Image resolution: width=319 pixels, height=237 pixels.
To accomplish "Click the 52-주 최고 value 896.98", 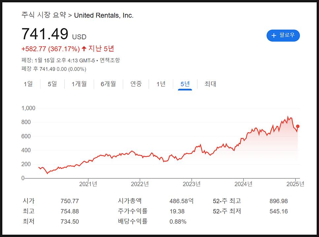I will pyautogui.click(x=278, y=201).
